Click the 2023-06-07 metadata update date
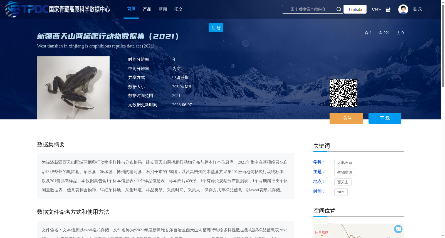The width and height of the screenshot is (445, 238). 182,105
